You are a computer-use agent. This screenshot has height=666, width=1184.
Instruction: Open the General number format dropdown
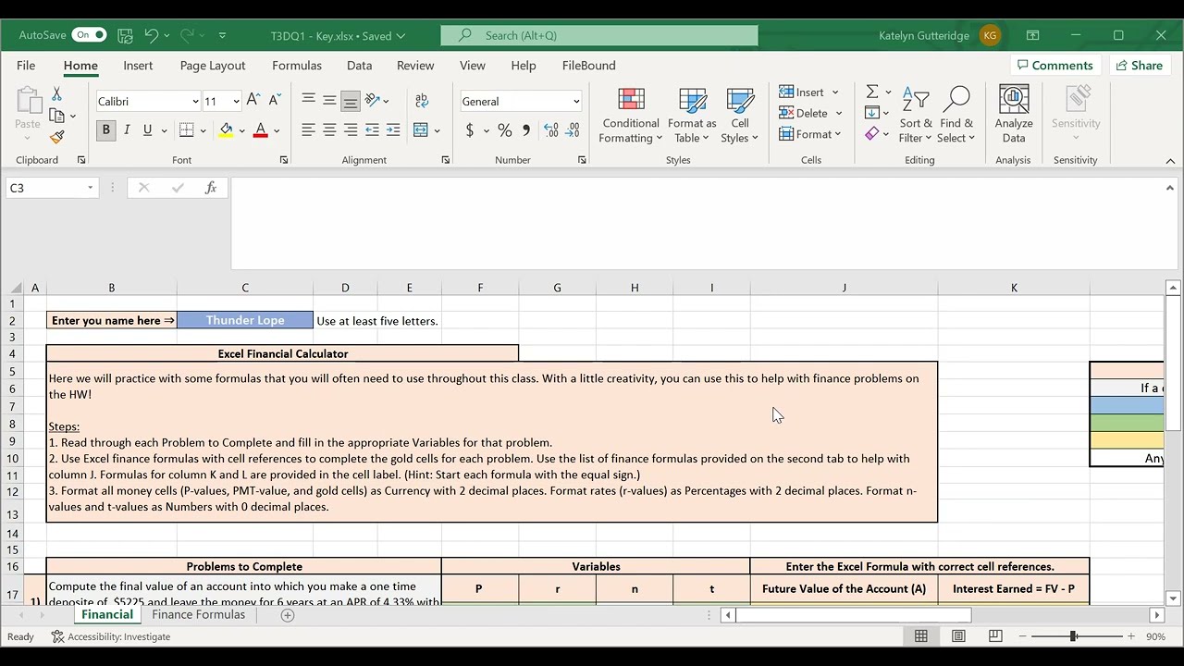click(x=576, y=102)
